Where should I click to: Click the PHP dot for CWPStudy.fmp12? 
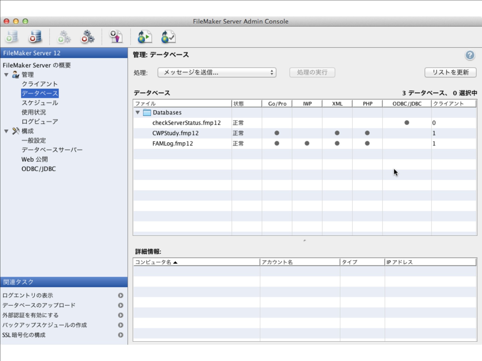(x=367, y=133)
